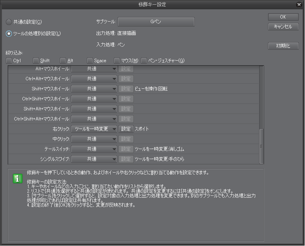Viewport: 305px width, 246px height.
Task: Click 設定 button for Ctrl+Shift+Alt+マウスホイール
Action: pyautogui.click(x=126, y=119)
